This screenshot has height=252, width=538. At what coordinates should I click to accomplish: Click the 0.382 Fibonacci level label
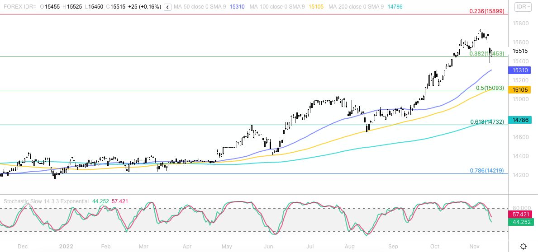(x=487, y=53)
